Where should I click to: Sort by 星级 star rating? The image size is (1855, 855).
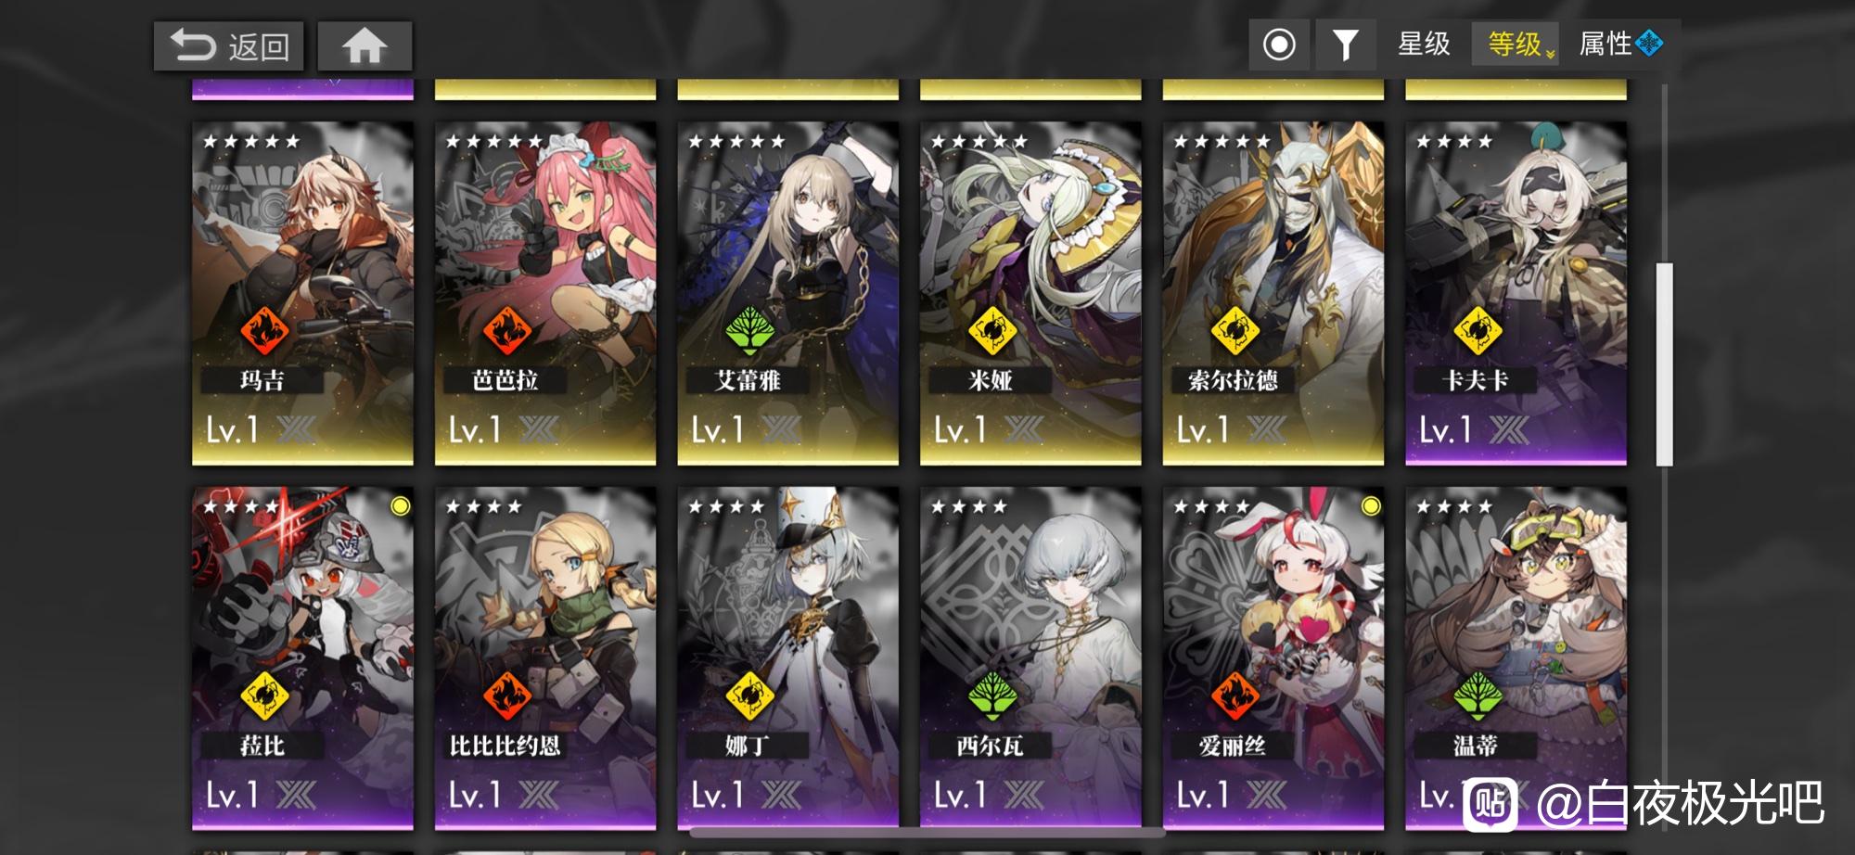click(1424, 44)
